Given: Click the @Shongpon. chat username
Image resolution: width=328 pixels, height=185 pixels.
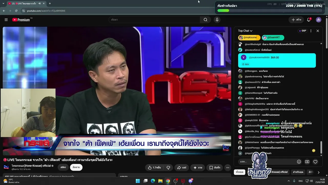Looking at the screenshot, I should click(251, 71).
